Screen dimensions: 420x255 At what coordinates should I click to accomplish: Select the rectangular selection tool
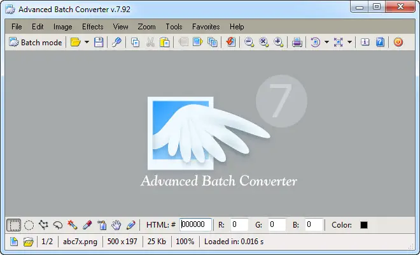[x=13, y=225]
